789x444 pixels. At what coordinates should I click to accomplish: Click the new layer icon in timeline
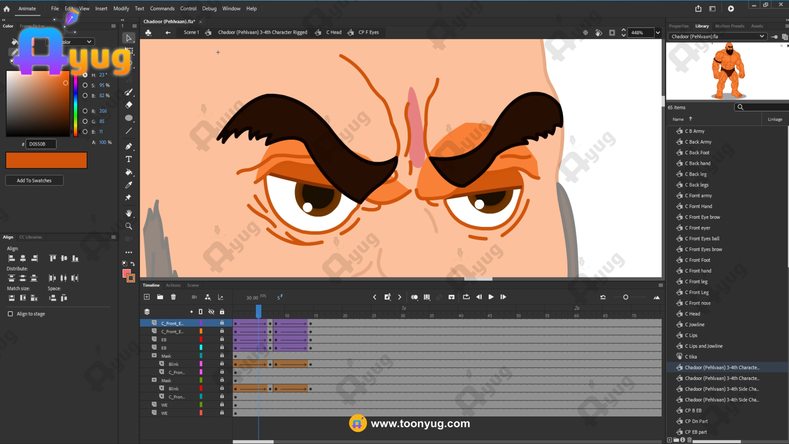[x=147, y=297]
